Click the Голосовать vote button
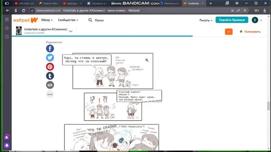 pos(252,32)
